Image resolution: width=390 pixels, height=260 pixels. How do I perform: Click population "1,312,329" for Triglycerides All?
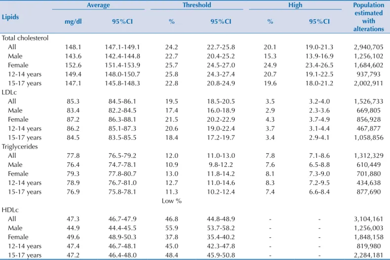tap(369, 155)
